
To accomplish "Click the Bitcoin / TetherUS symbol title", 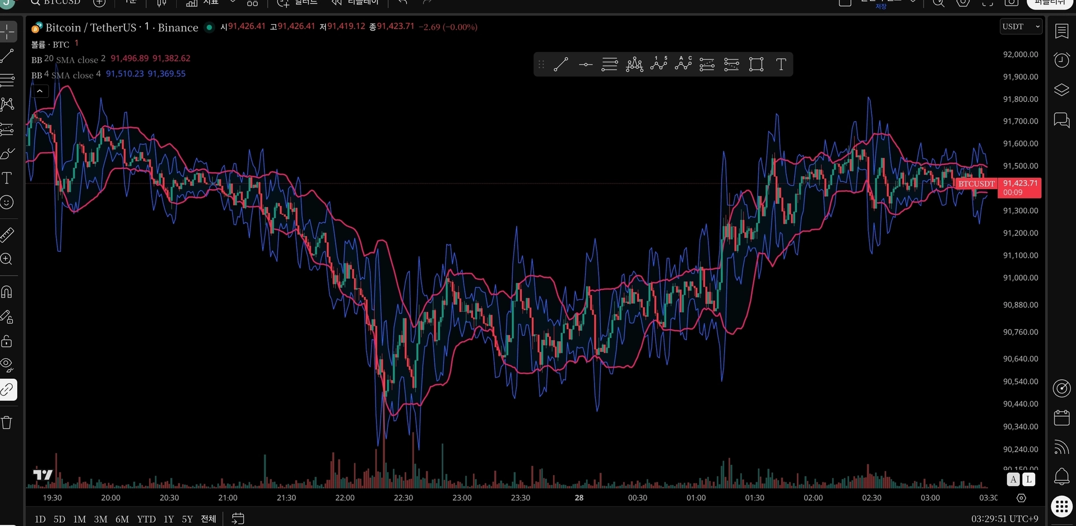I will click(x=122, y=27).
